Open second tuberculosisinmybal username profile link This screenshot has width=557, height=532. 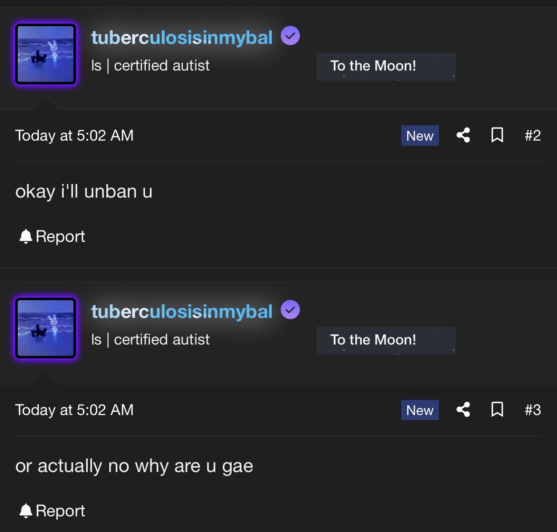click(182, 312)
